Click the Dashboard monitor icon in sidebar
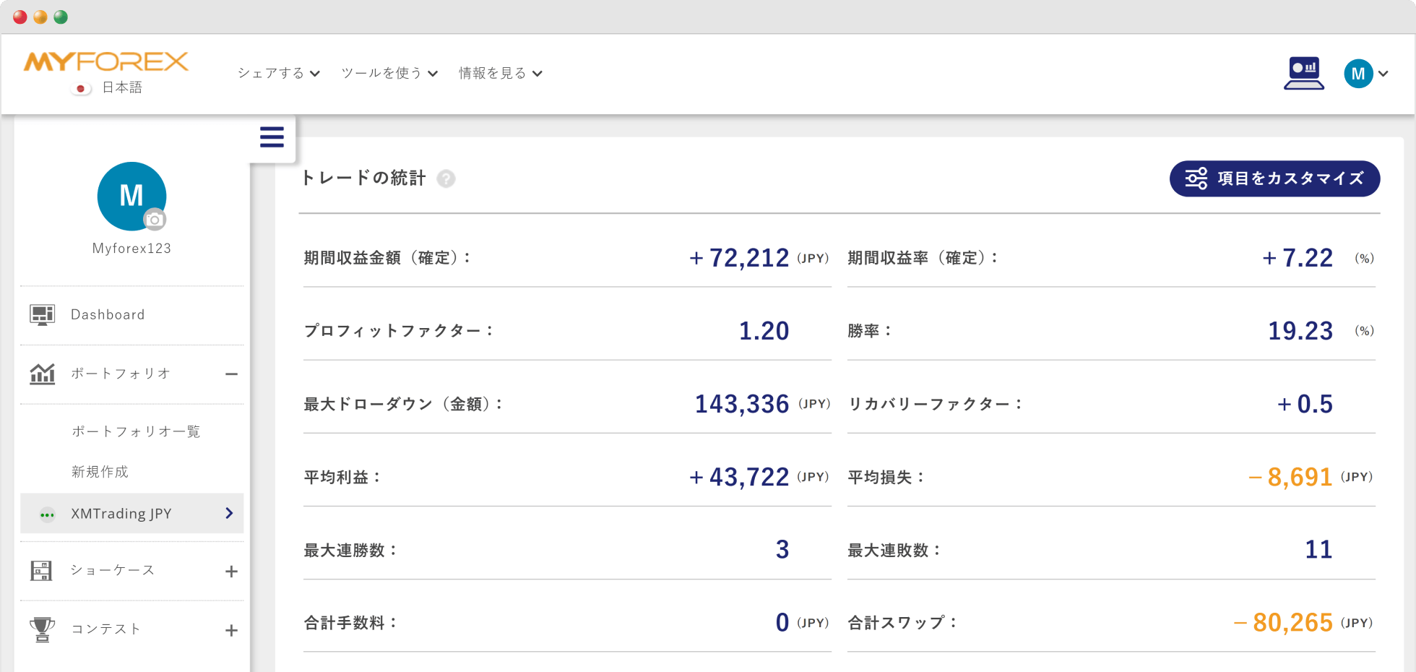The height and width of the screenshot is (672, 1416). tap(42, 315)
